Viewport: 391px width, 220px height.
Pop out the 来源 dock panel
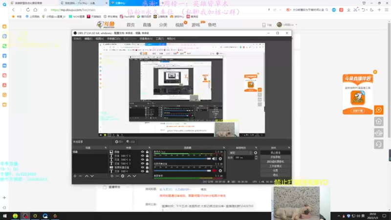[x=150, y=148]
